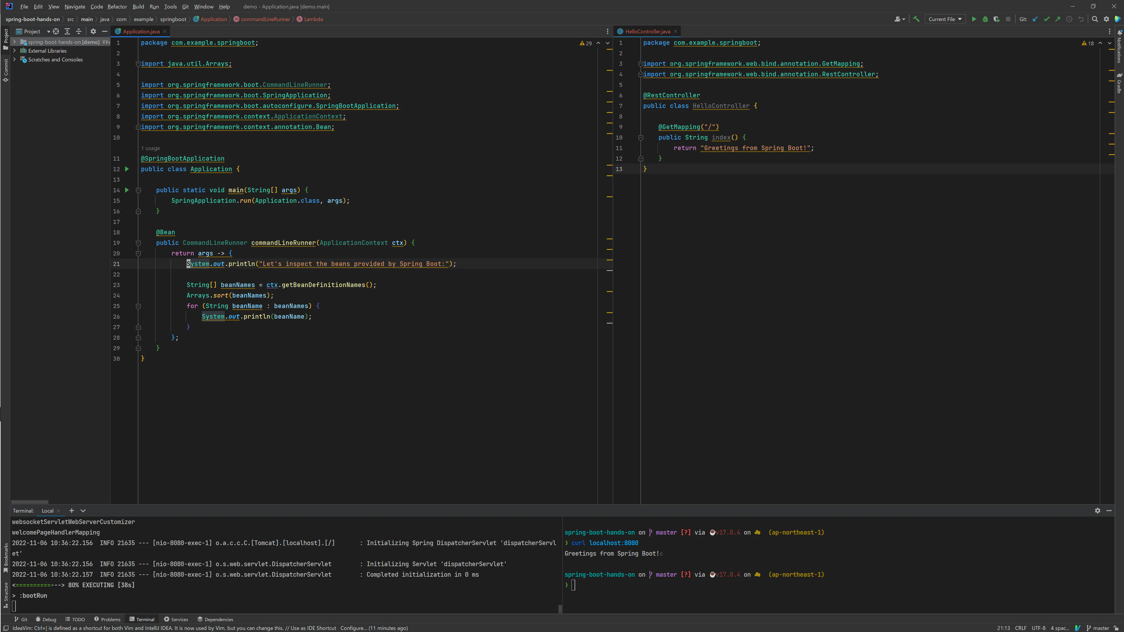This screenshot has height=632, width=1124.
Task: Toggle fold of index method in HelloController
Action: click(x=640, y=138)
